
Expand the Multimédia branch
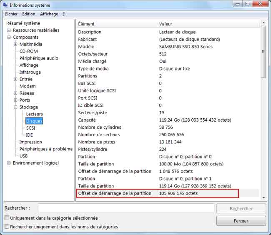click(x=16, y=44)
